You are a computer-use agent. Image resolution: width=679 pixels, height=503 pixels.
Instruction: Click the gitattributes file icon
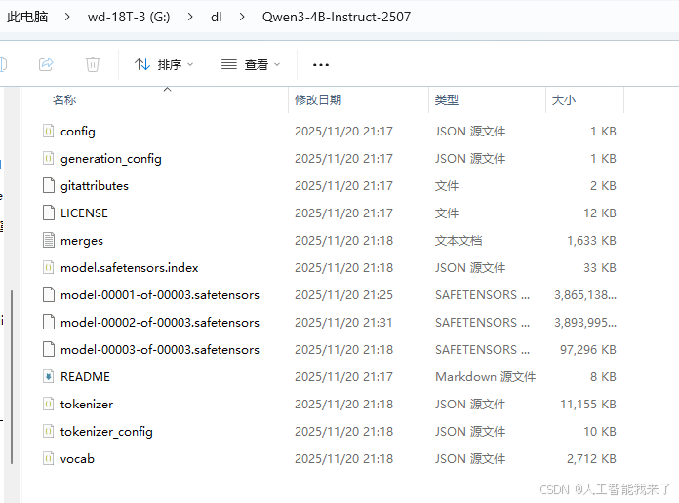coord(49,185)
